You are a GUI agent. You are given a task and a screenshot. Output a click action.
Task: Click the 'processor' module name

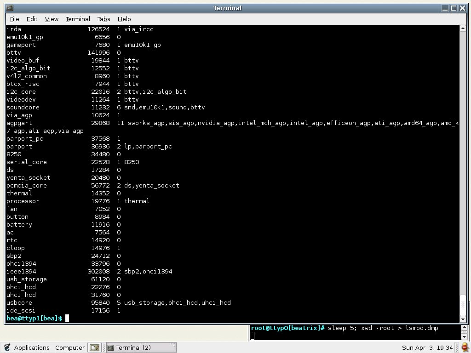coord(23,201)
